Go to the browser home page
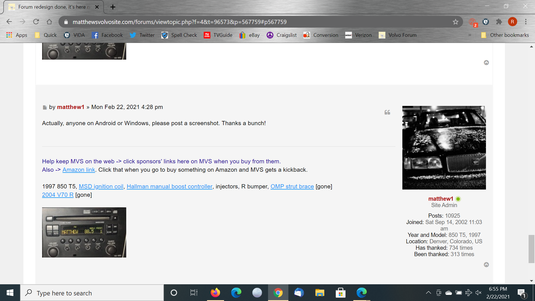 coord(49,22)
